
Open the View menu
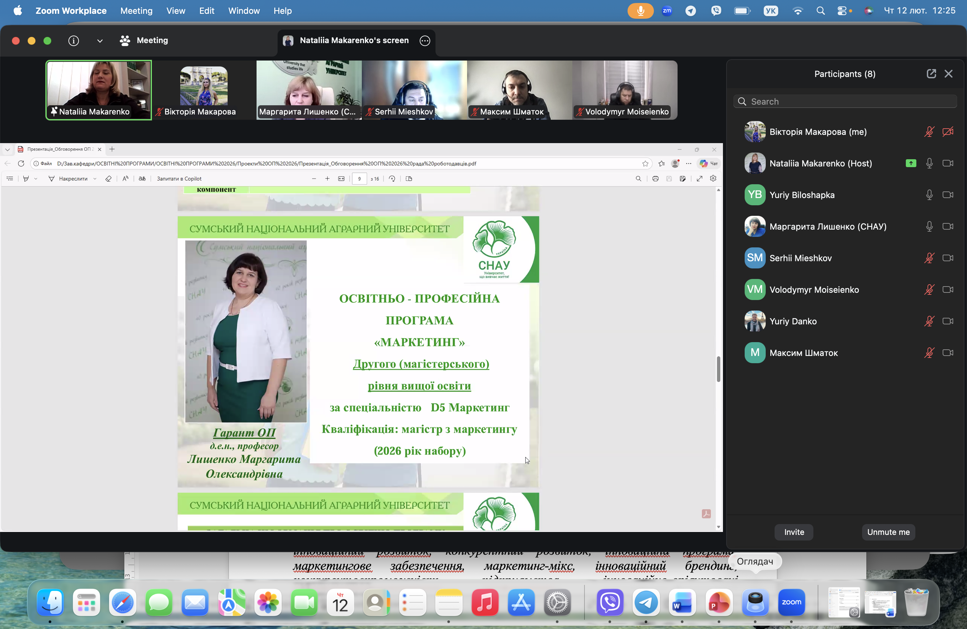coord(176,11)
